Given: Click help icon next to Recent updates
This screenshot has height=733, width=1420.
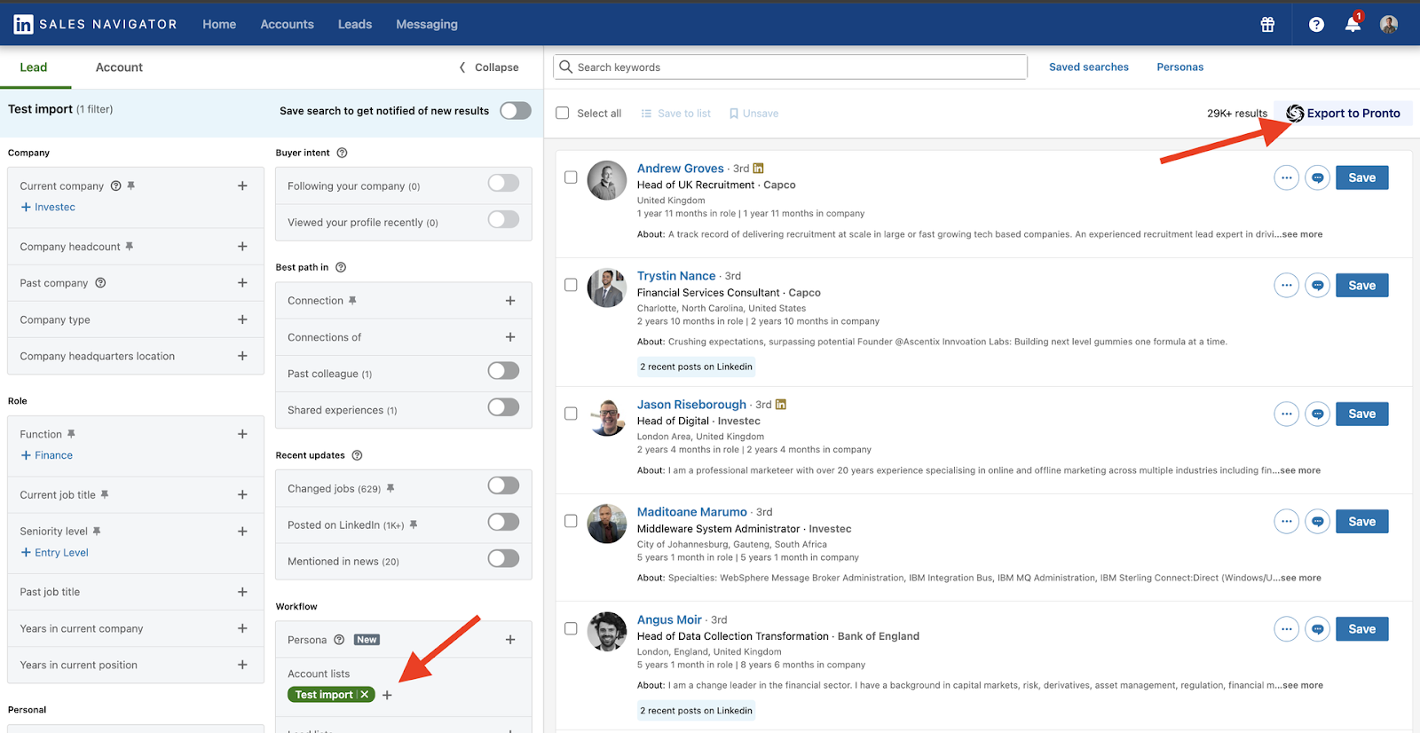Looking at the screenshot, I should pyautogui.click(x=357, y=455).
